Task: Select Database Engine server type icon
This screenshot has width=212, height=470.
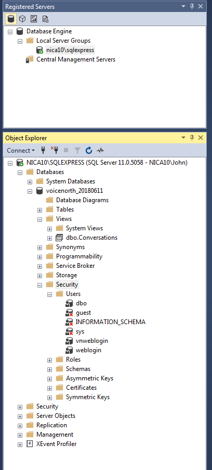Action: 11,19
